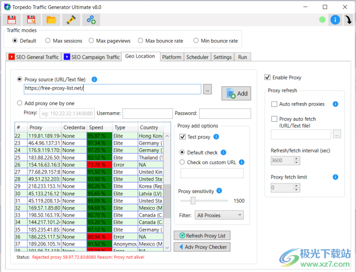356x272 pixels.
Task: Click info icon beside Proxy fetch limit
Action: (335, 177)
